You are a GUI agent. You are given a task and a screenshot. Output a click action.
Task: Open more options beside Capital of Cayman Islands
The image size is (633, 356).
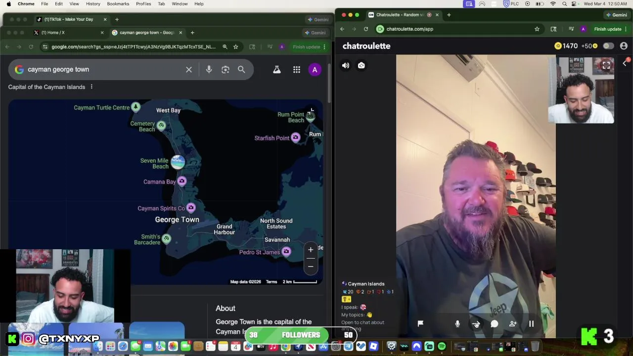click(91, 87)
